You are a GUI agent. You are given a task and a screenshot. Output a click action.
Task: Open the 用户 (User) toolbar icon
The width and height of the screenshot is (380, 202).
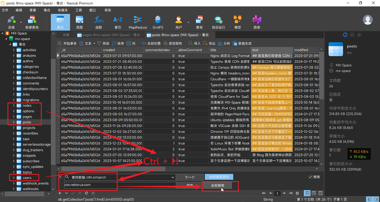click(x=178, y=22)
